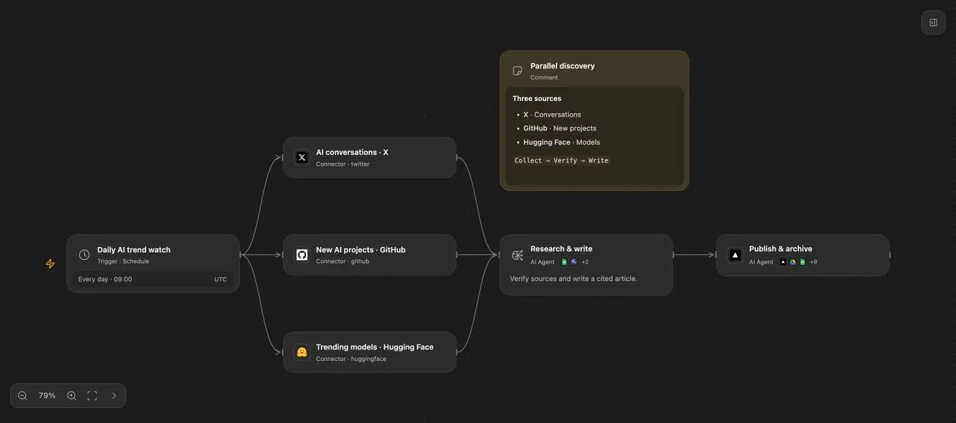
Task: Click the large triangle logo in Publish & archive
Action: [x=735, y=255]
